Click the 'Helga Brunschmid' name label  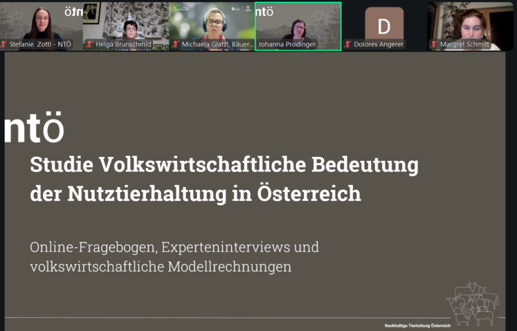point(123,44)
